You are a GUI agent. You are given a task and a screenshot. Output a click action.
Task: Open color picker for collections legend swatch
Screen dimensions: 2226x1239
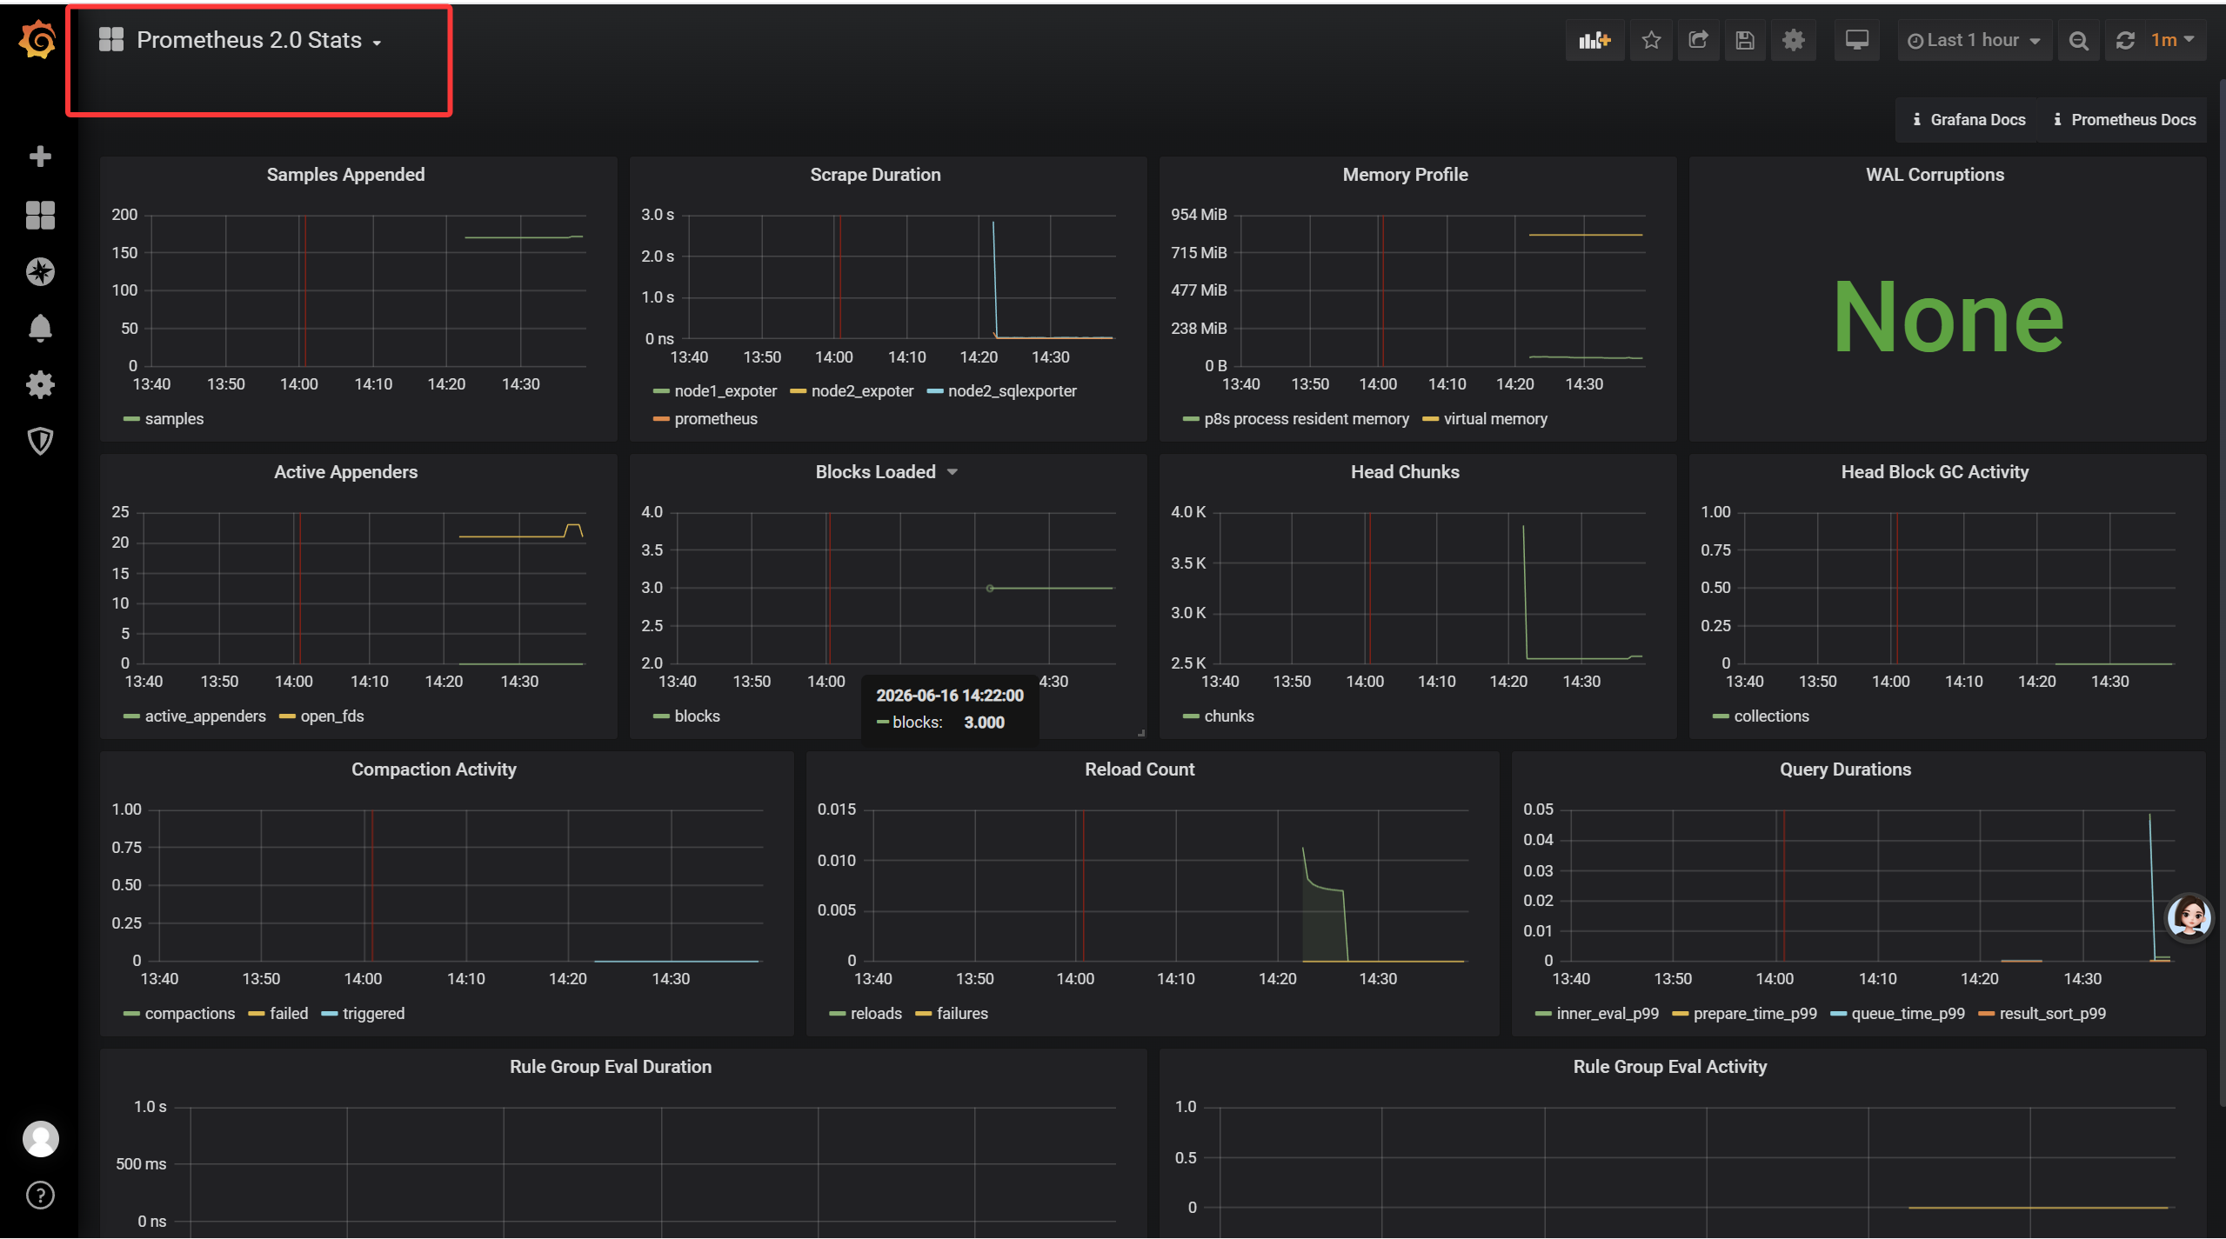[1721, 716]
